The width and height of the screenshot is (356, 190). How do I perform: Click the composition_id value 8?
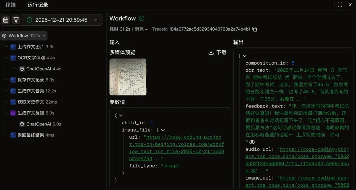[293, 63]
